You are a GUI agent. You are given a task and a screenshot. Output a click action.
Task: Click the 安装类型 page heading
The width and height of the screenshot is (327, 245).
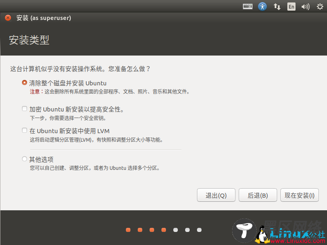[x=29, y=40]
